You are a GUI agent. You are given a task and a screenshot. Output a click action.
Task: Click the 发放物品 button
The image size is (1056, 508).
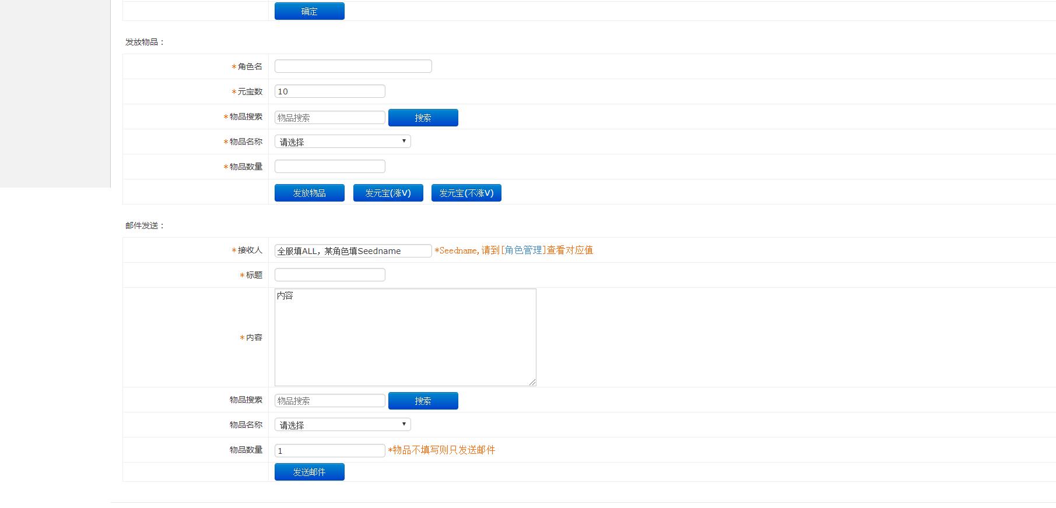[x=309, y=193]
